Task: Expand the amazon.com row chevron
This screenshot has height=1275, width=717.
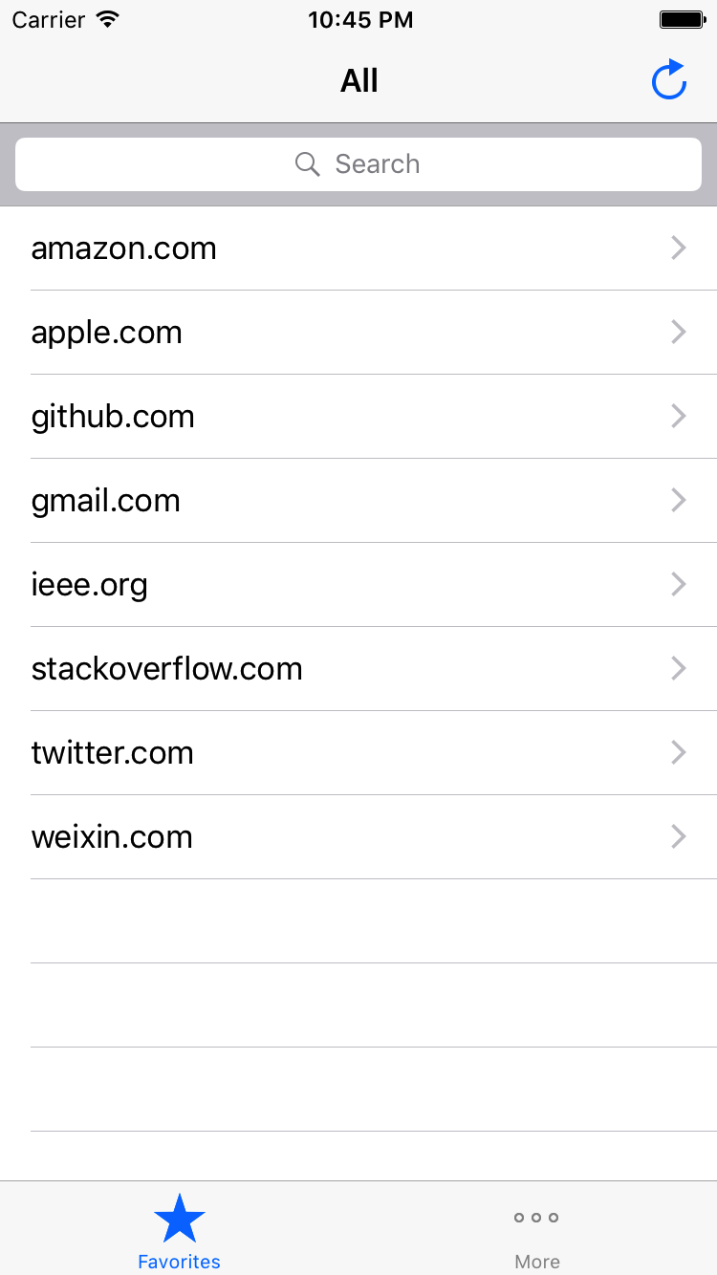Action: coord(679,249)
